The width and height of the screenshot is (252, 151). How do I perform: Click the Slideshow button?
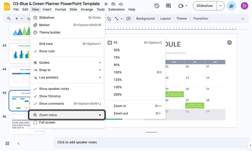point(205,6)
